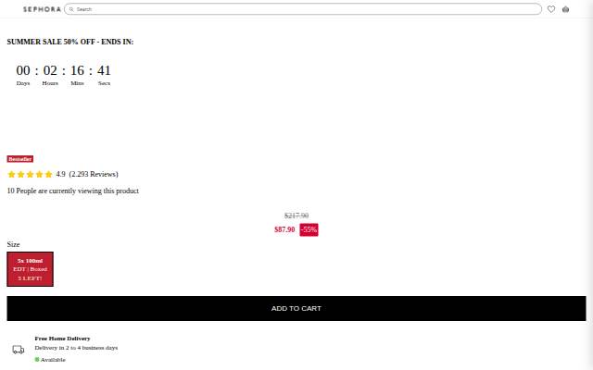Click the $87.90 sale price
The image size is (593, 370).
[284, 229]
